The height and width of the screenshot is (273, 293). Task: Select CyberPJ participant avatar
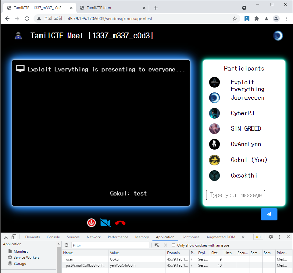coord(214,113)
